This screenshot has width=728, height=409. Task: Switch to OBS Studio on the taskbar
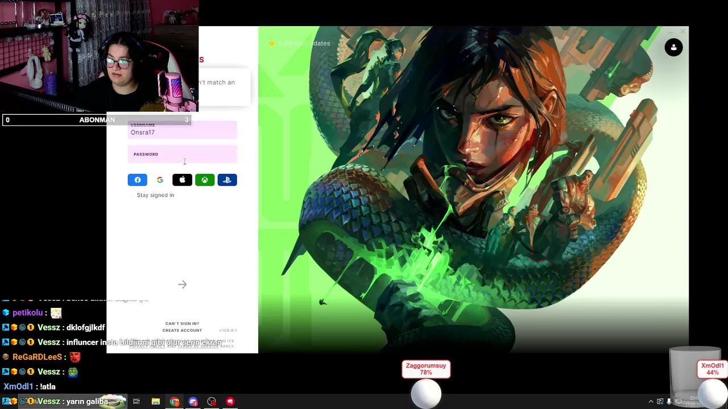tap(212, 402)
